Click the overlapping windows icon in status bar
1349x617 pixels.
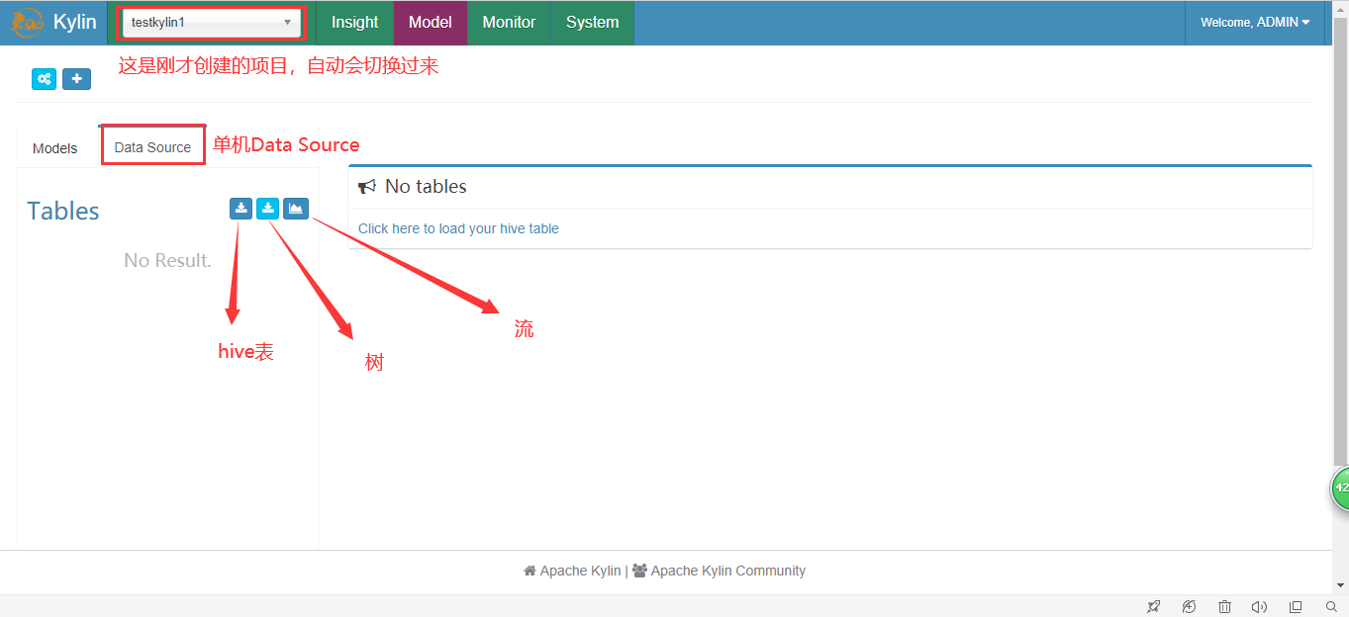point(1296,606)
